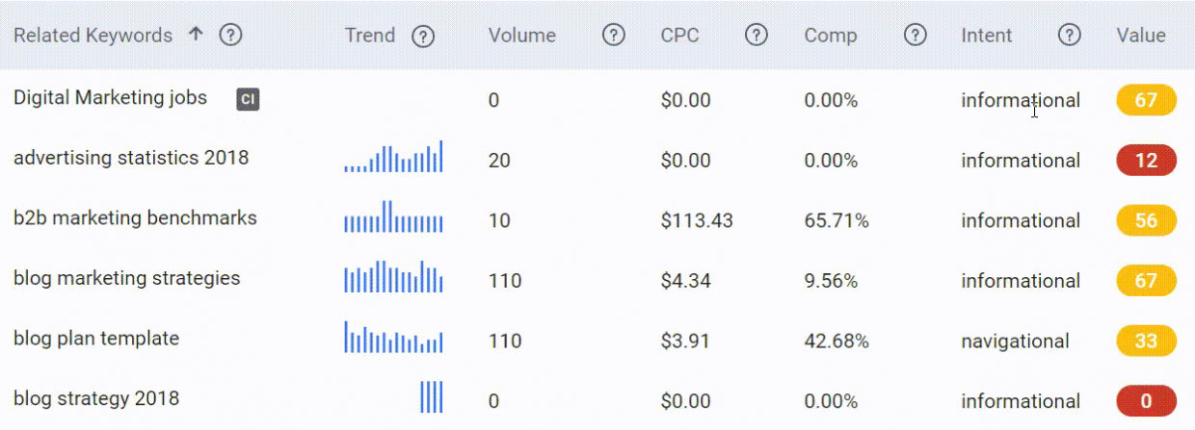Open the 'b2b marketing benchmarks' keyword

(135, 218)
